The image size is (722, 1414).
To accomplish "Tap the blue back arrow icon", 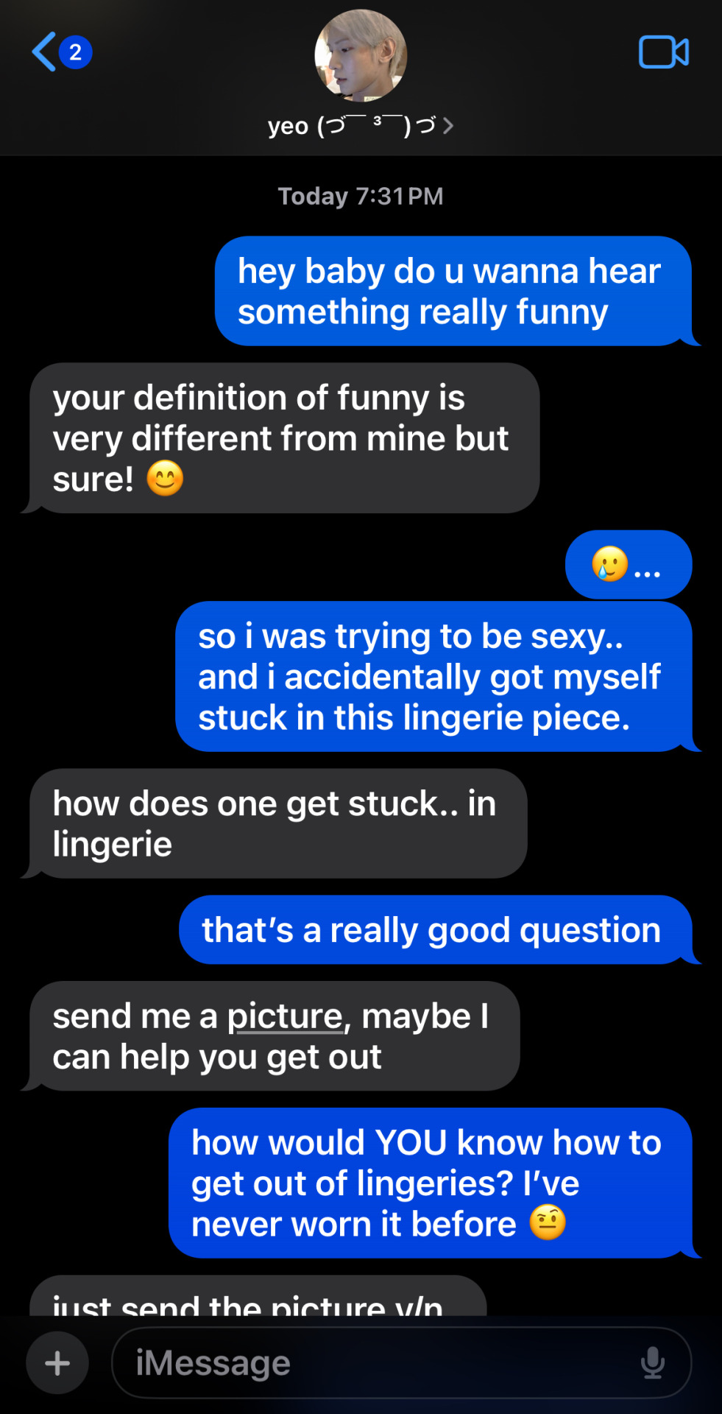I will (x=44, y=52).
